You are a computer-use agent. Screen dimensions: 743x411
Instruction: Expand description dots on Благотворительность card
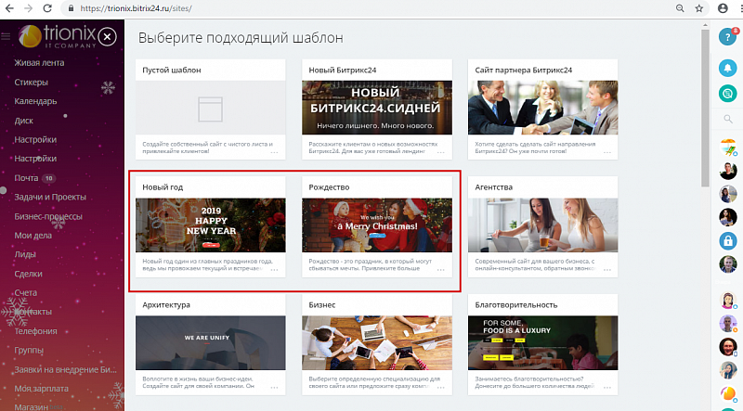click(x=607, y=388)
